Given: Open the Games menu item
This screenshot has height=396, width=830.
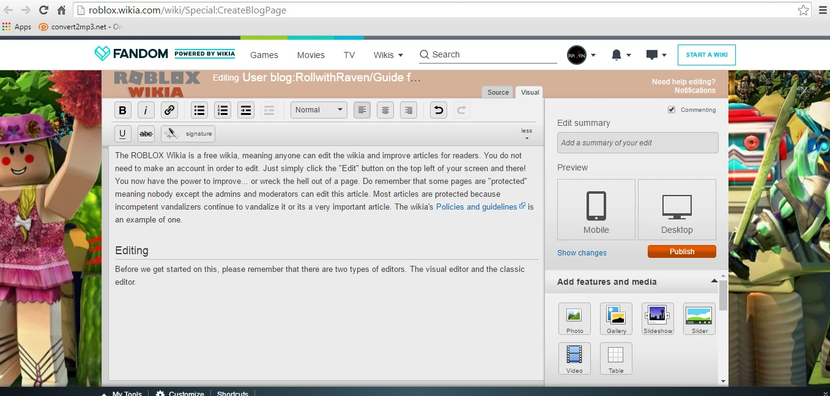Looking at the screenshot, I should coord(264,55).
